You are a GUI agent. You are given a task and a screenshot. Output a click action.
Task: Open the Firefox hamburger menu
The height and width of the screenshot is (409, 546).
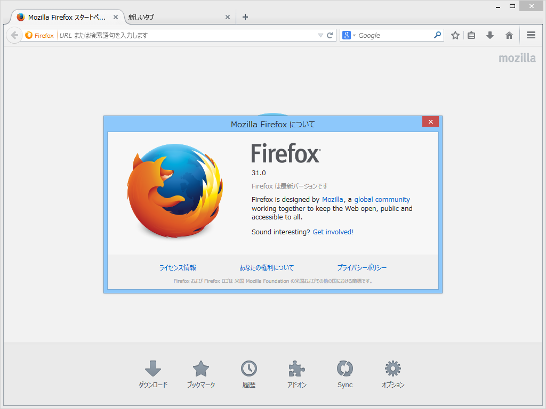531,35
